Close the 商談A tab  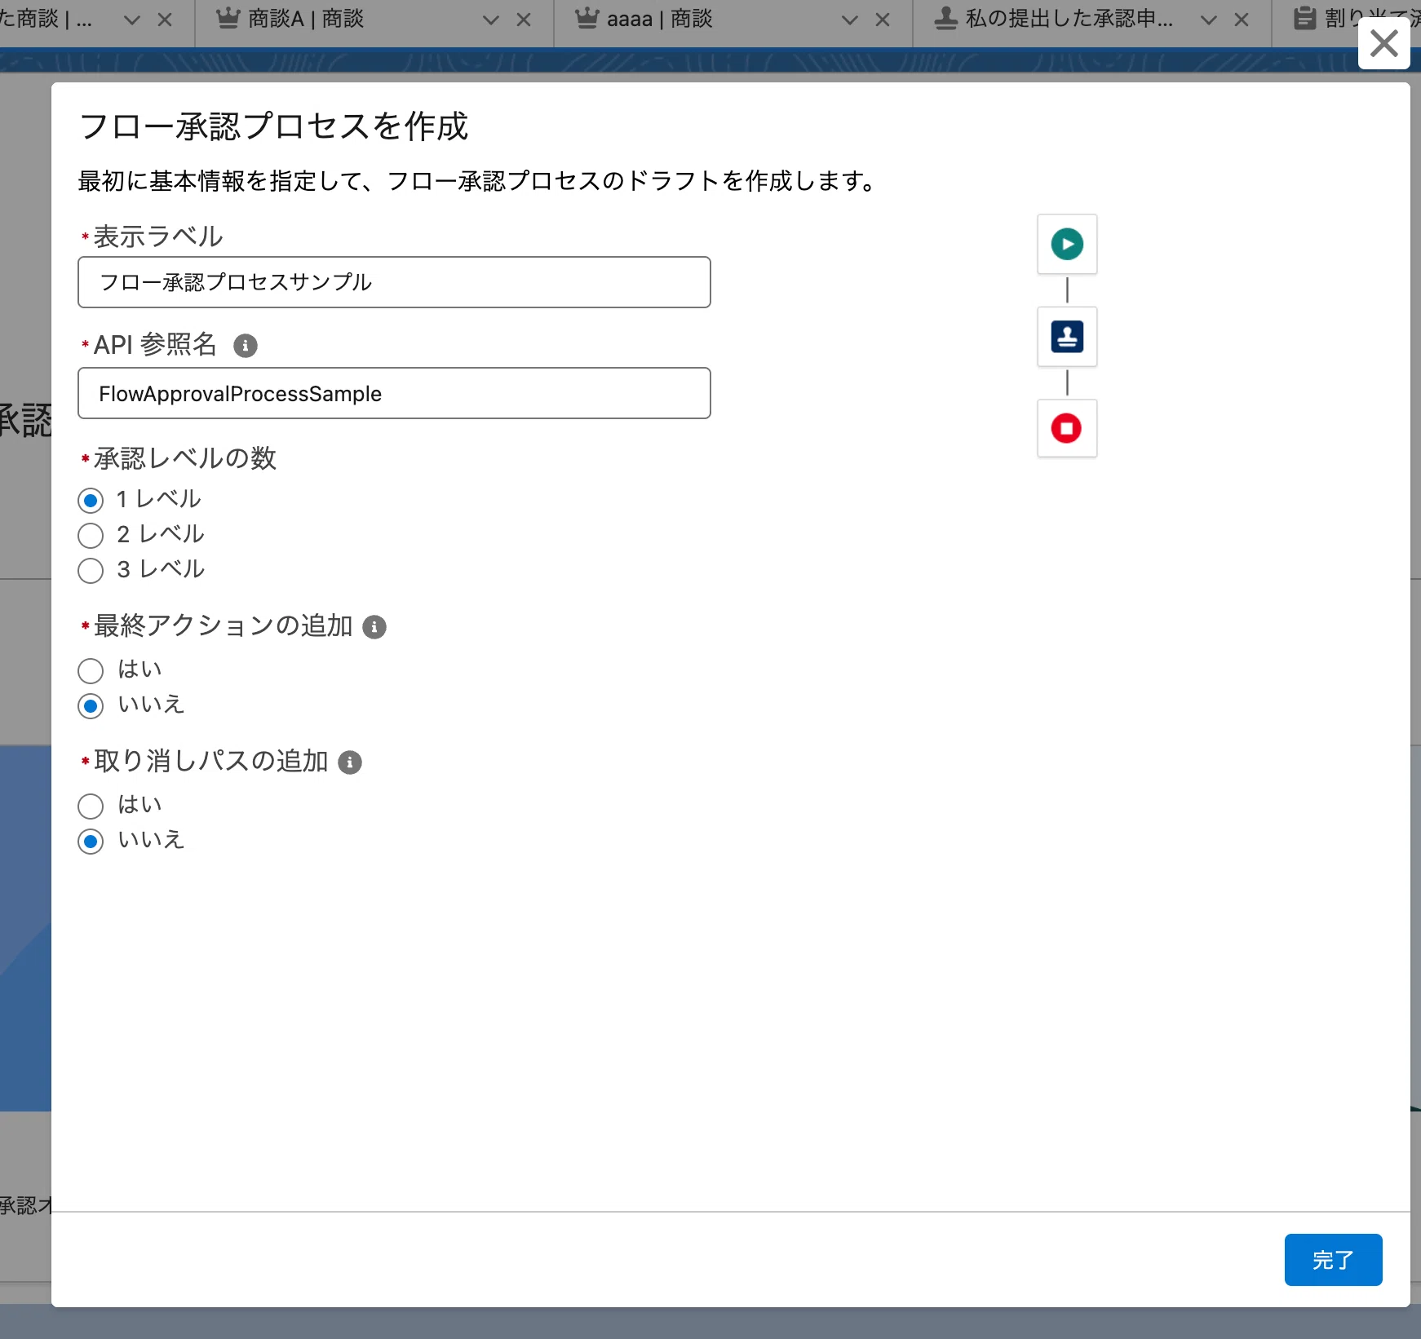tap(524, 20)
